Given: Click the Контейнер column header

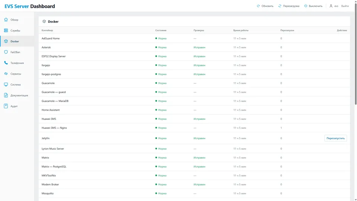Looking at the screenshot, I should point(47,30).
